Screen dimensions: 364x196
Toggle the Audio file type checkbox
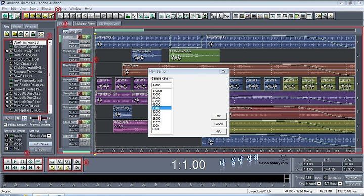click(7, 136)
